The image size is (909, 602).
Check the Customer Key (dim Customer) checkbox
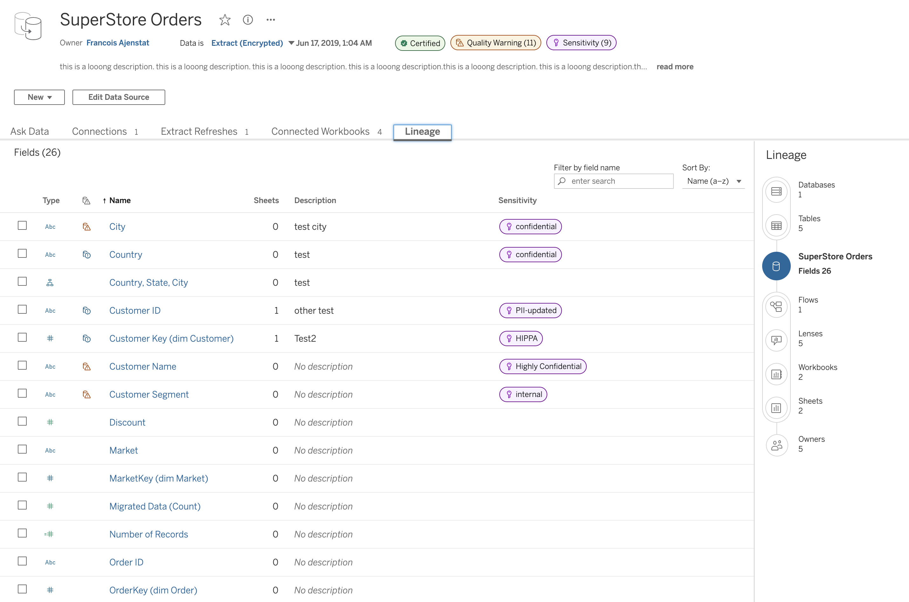coord(22,338)
